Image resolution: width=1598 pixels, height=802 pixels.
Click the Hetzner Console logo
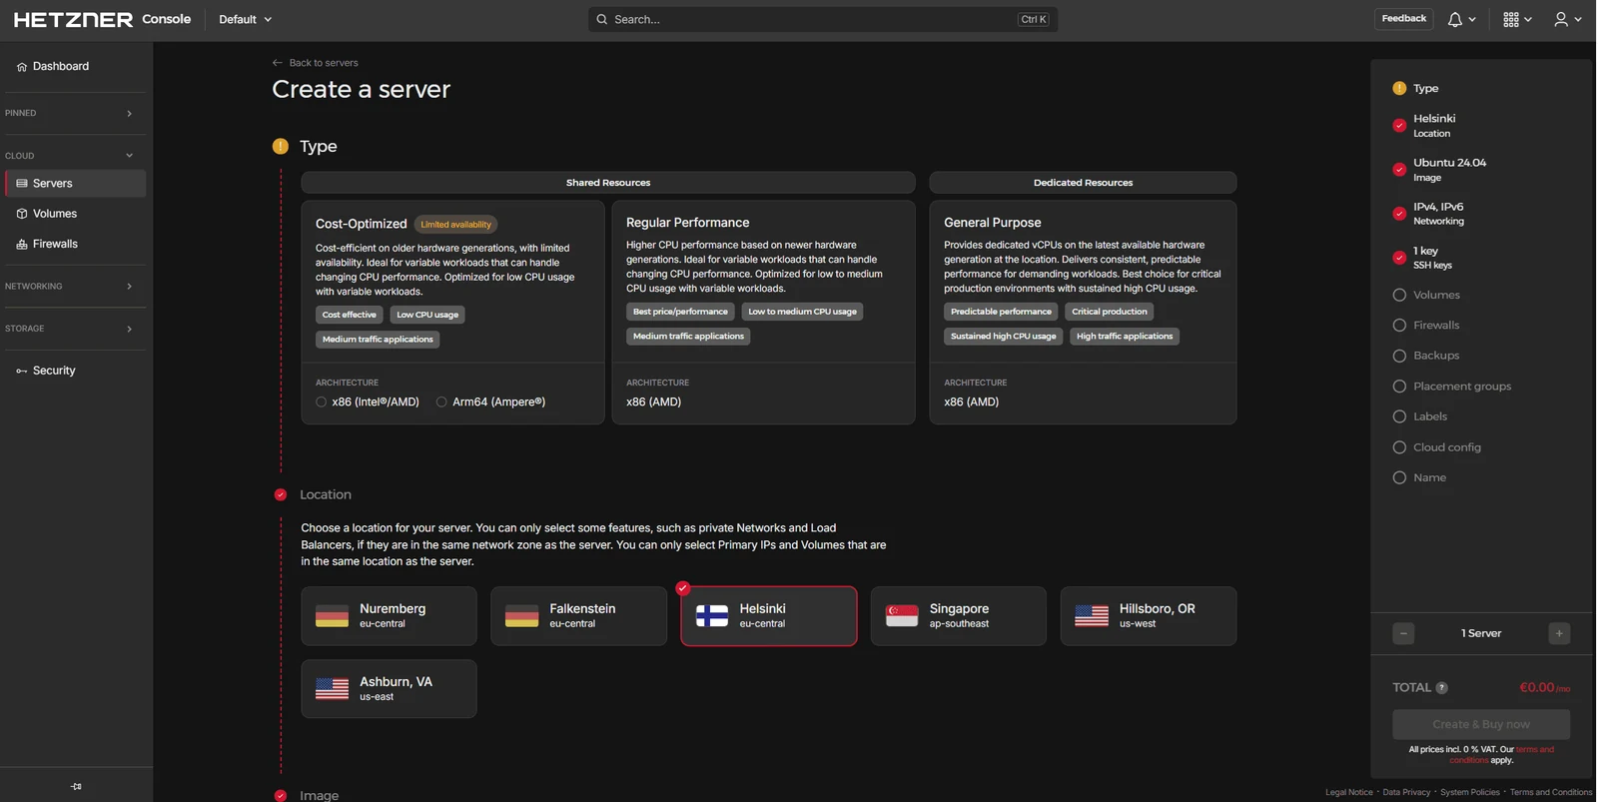point(102,19)
